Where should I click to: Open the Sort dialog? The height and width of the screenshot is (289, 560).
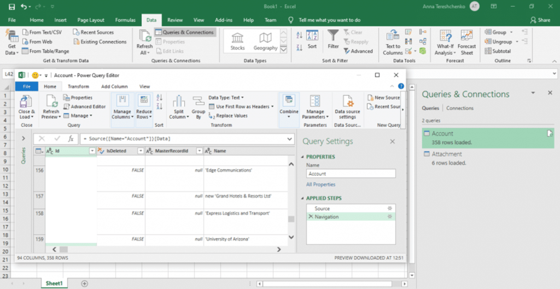pos(312,39)
